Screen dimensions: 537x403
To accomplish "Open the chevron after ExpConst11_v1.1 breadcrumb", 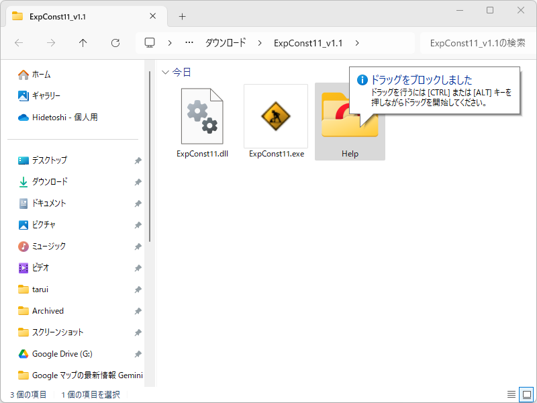I will coord(356,42).
